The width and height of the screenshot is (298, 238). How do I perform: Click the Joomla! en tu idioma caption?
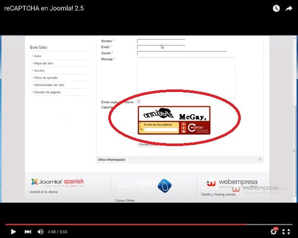(x=44, y=192)
